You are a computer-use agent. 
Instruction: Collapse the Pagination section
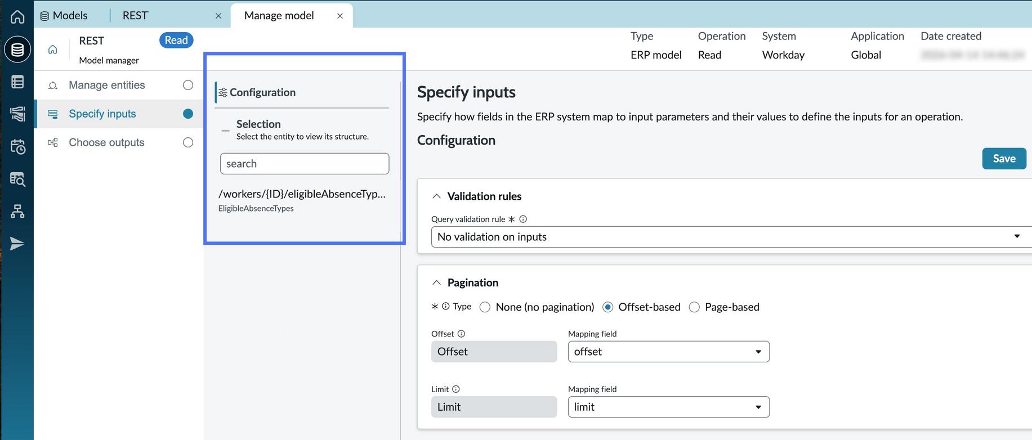[x=436, y=282]
